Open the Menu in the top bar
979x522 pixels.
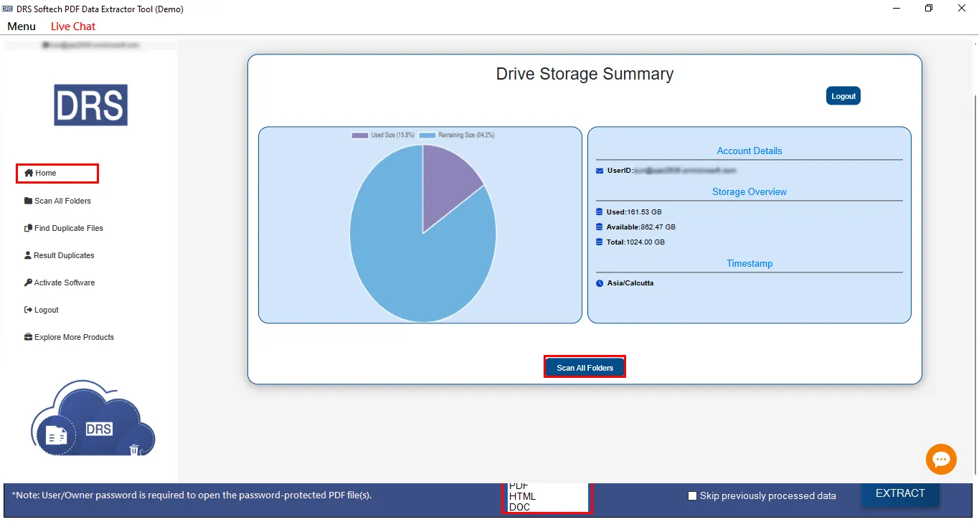point(22,27)
